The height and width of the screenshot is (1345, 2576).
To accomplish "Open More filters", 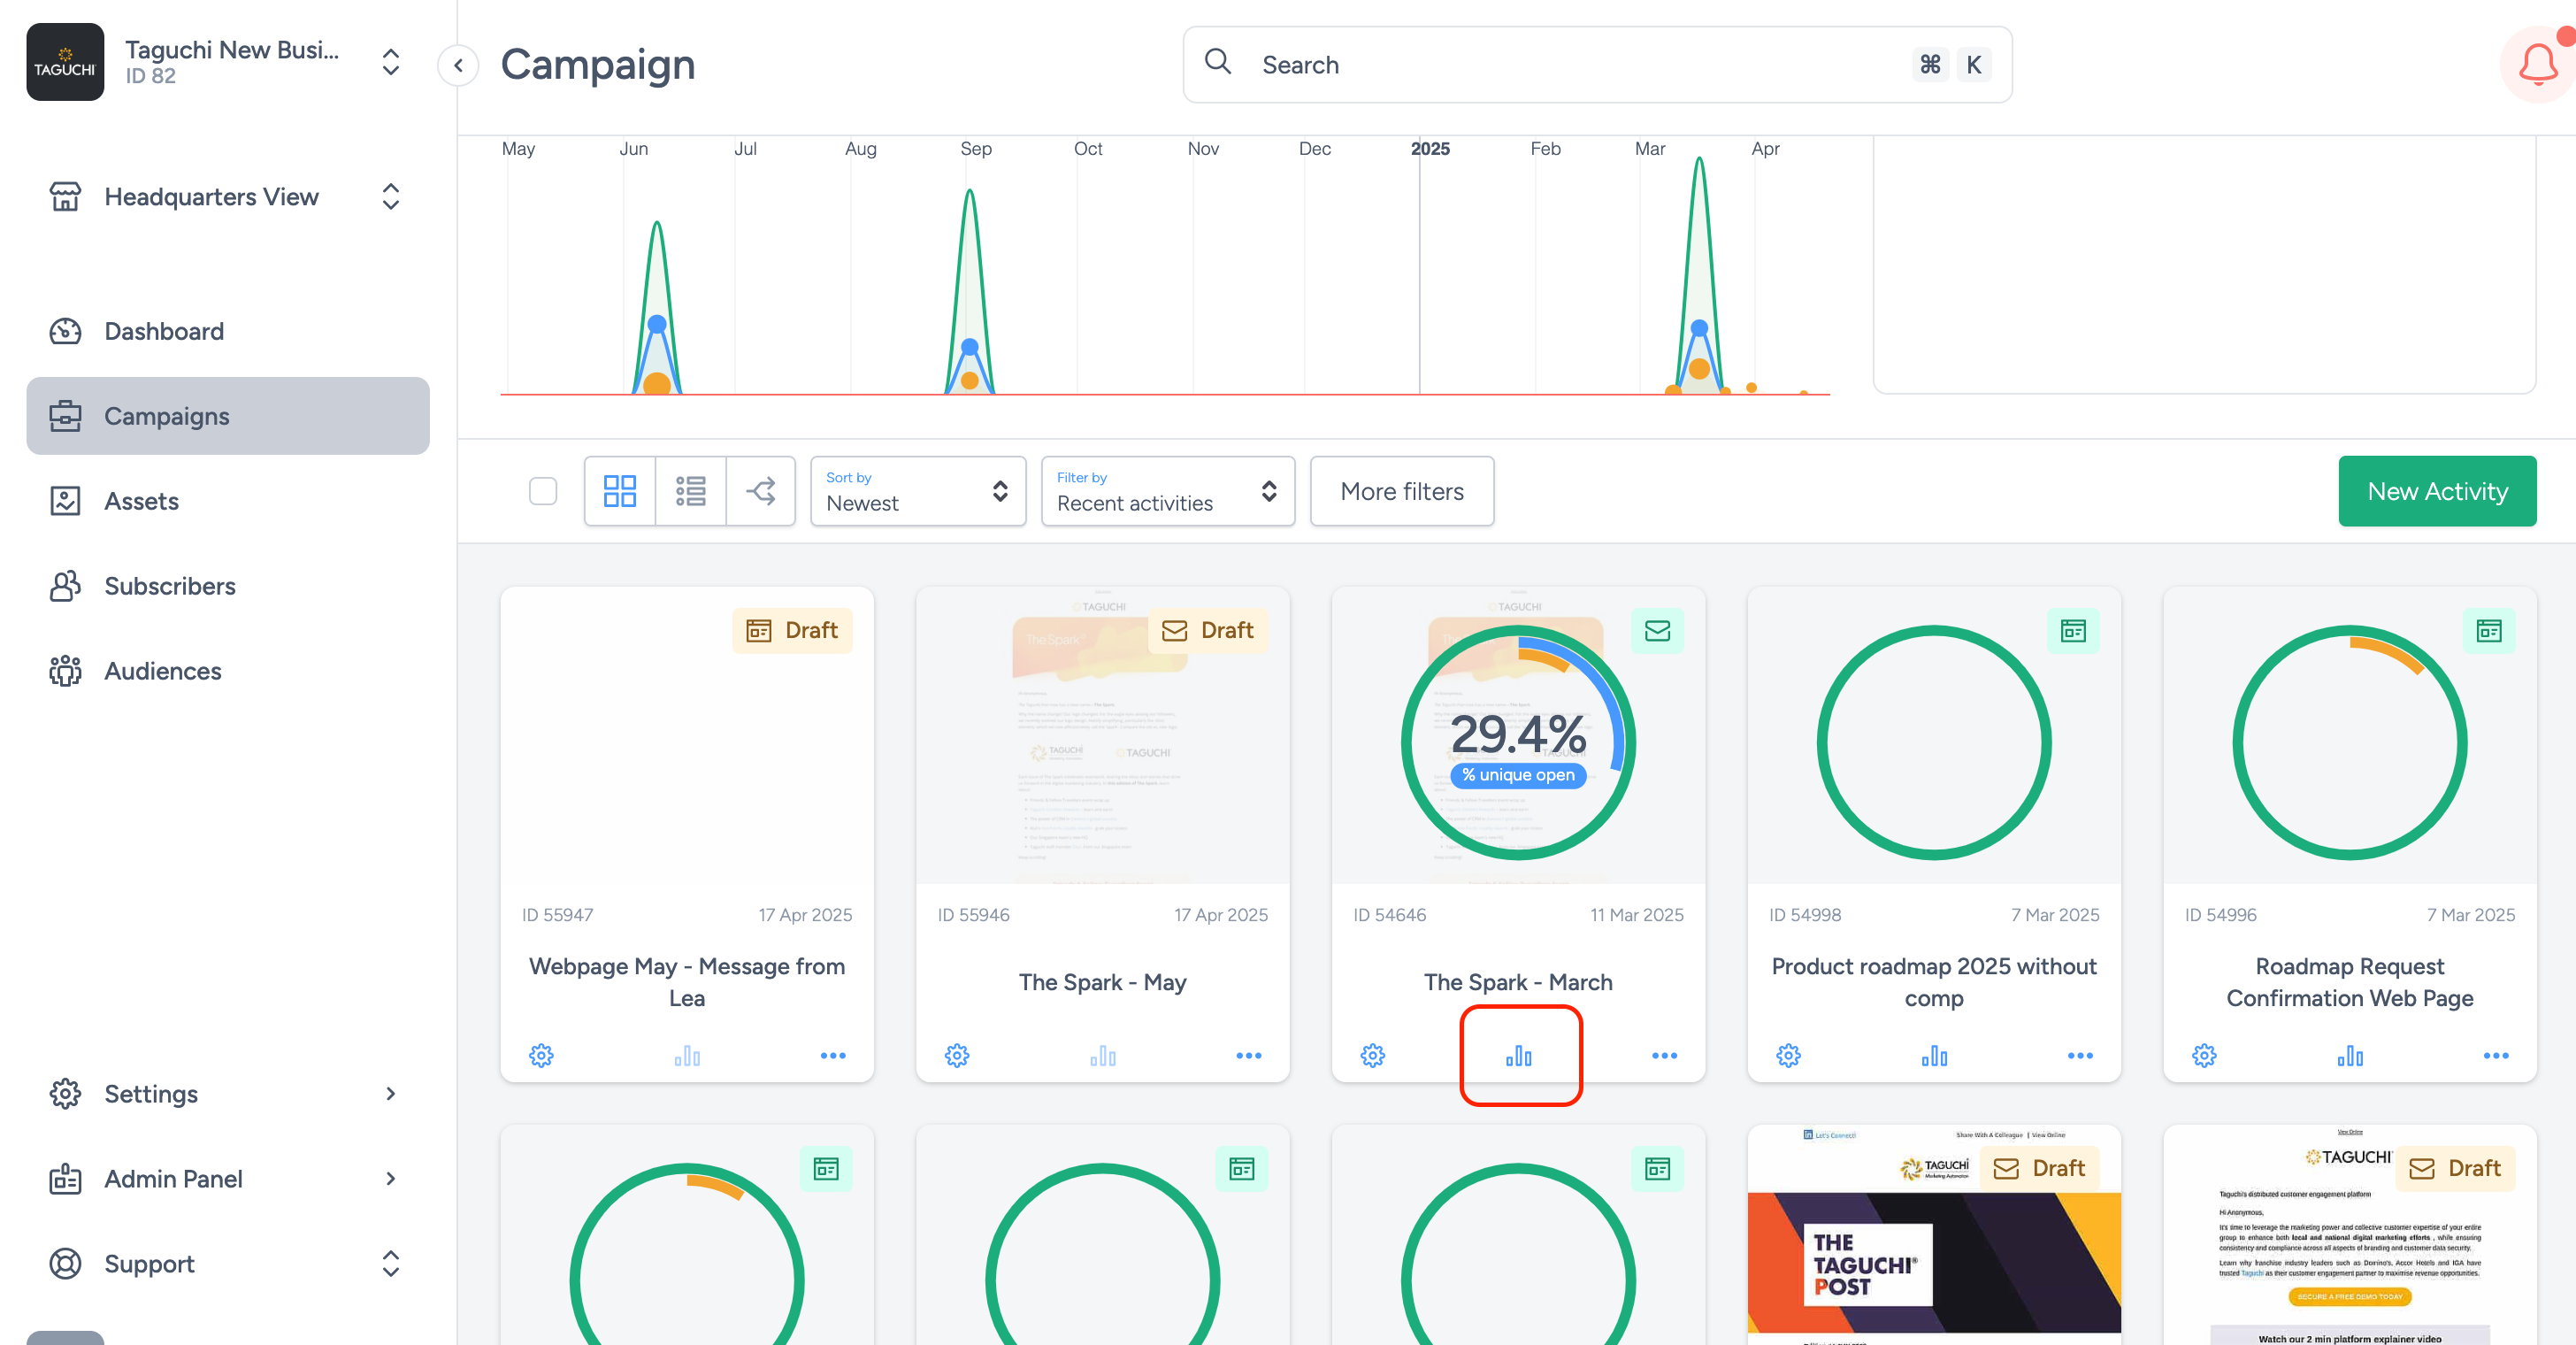I will [1402, 491].
